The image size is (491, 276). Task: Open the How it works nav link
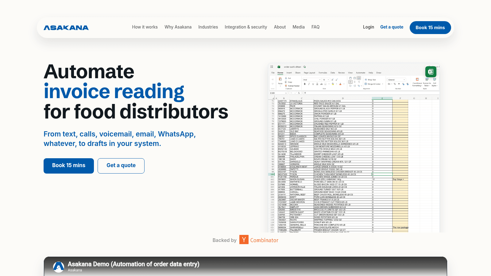point(145,27)
